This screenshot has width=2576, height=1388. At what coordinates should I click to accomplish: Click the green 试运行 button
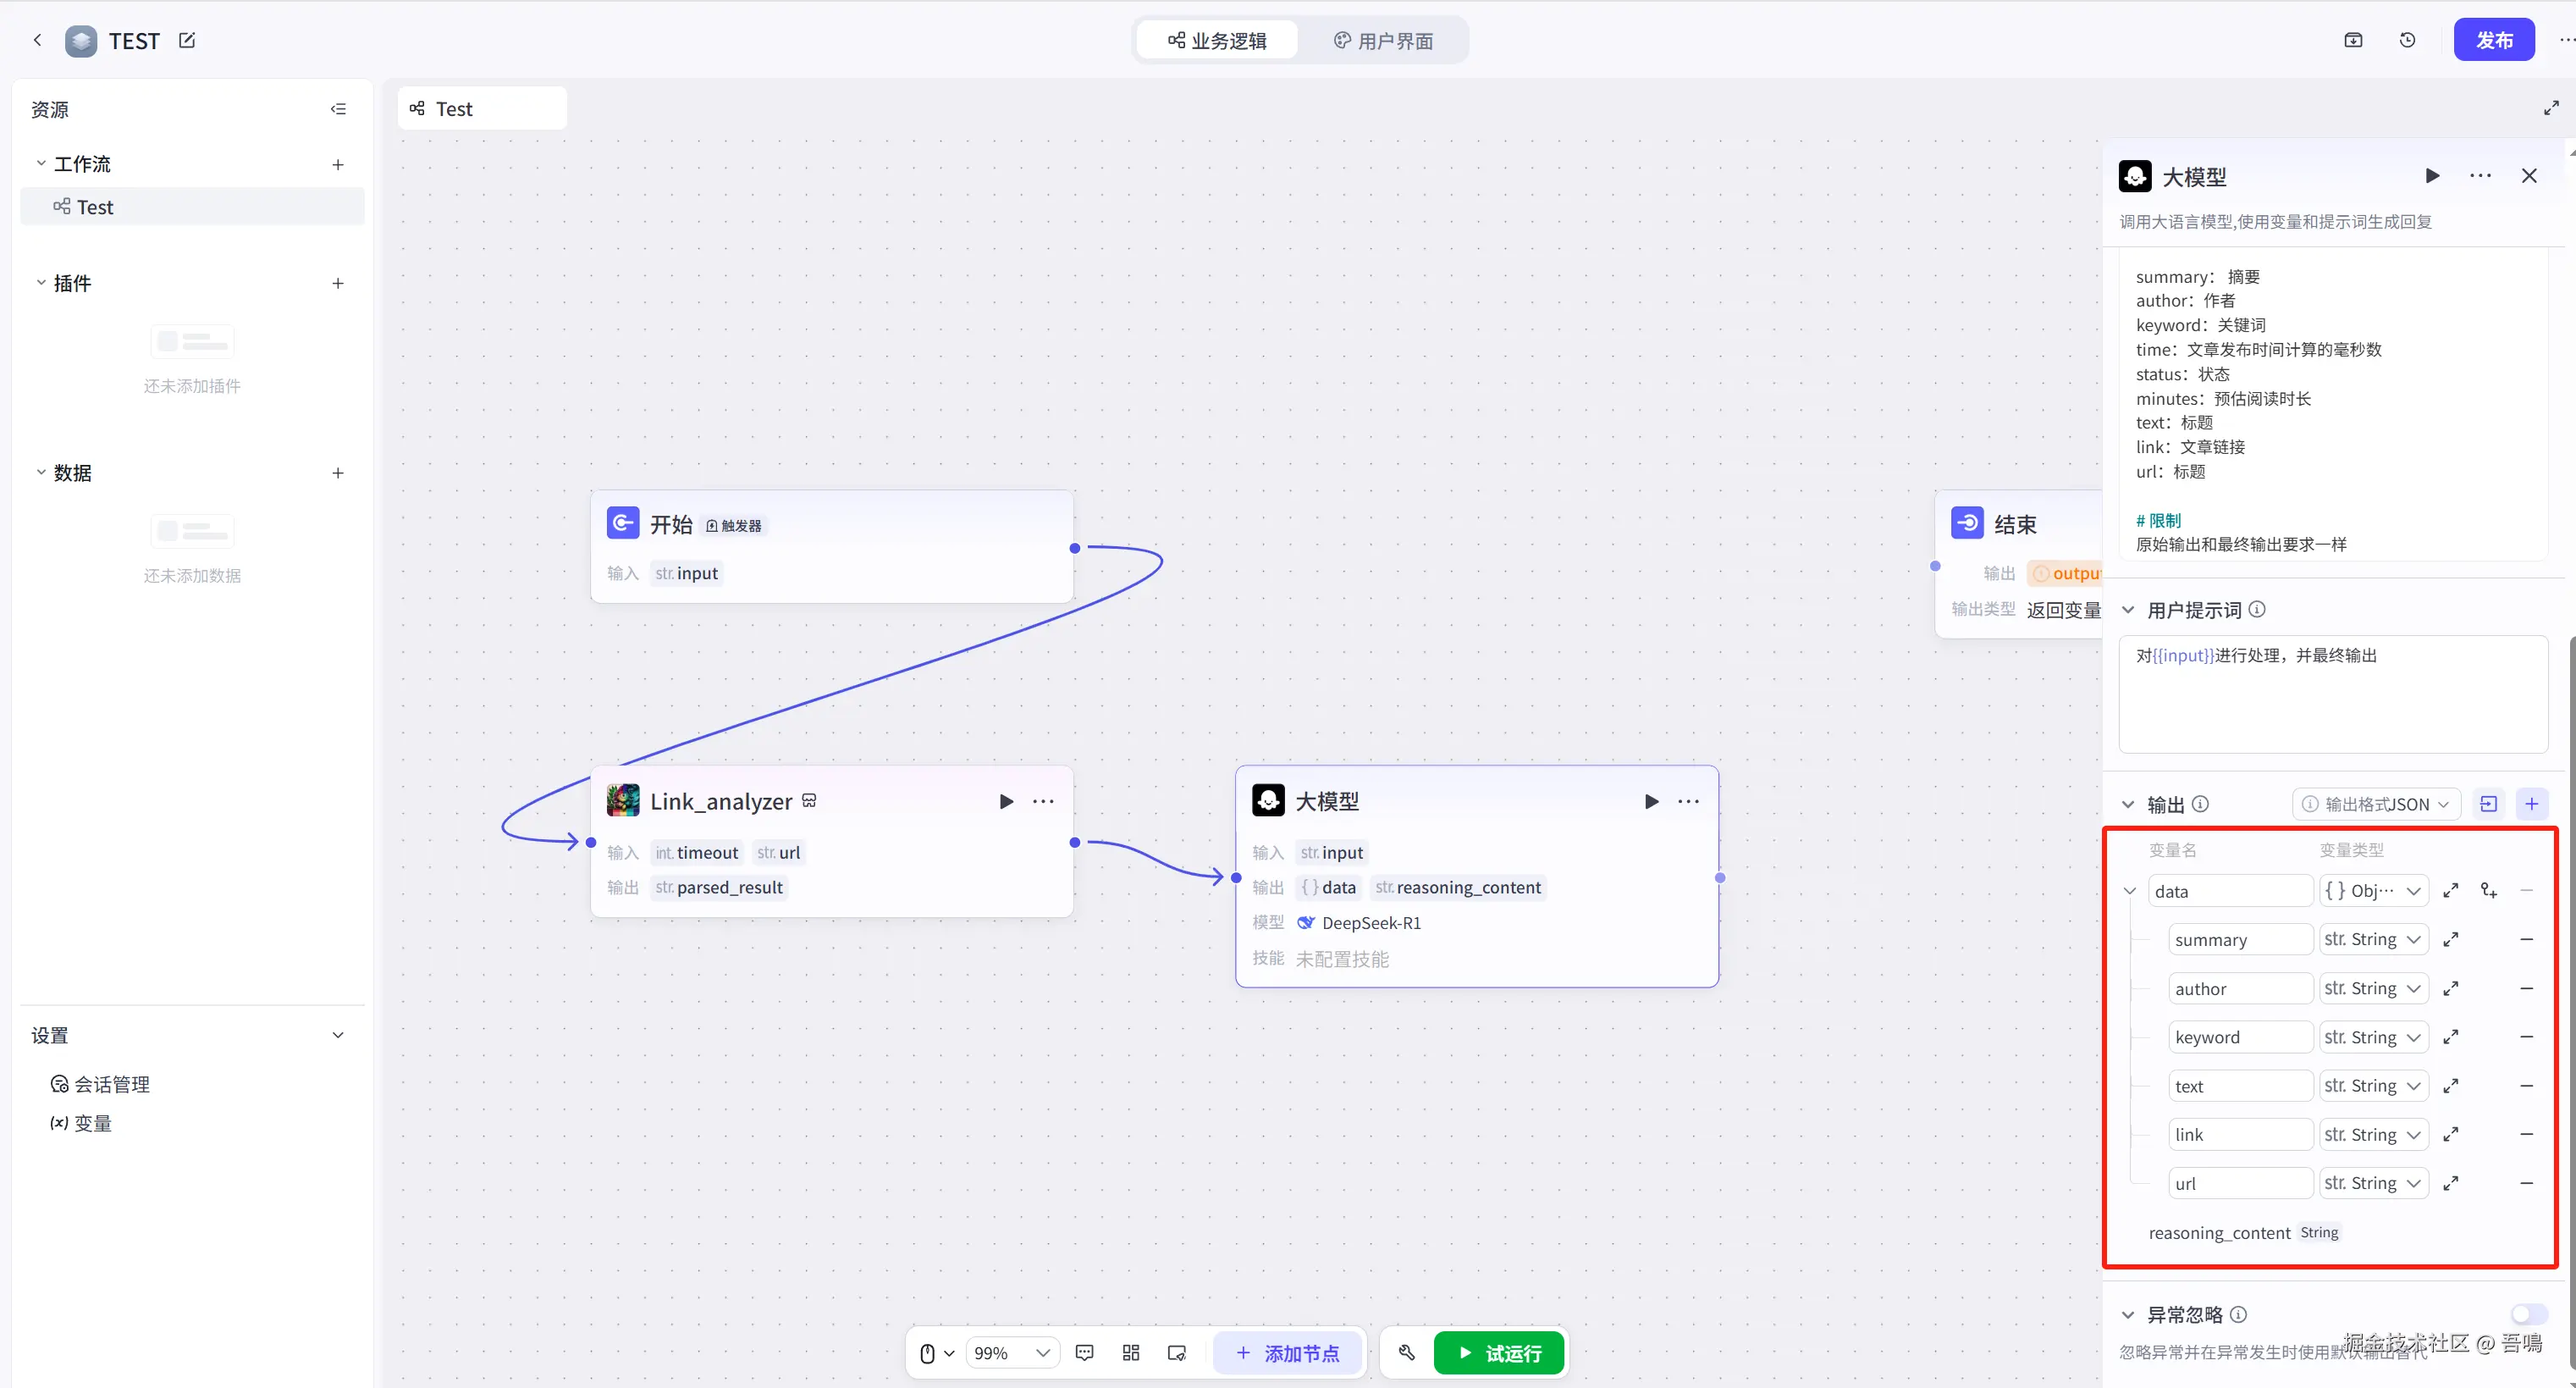click(1498, 1353)
